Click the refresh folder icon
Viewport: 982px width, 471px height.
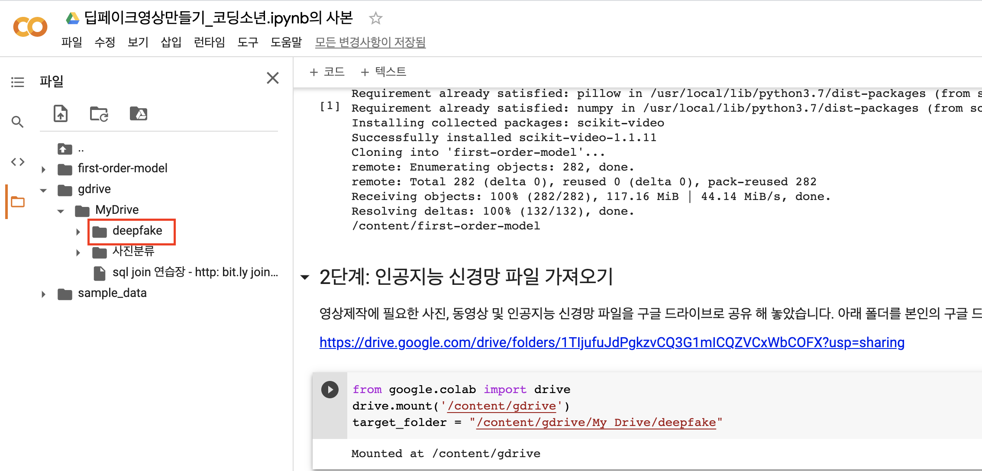[99, 114]
